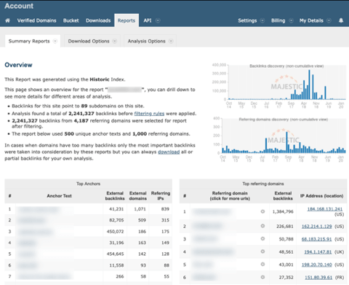Click gear icon for referring domain row 6

[x=262, y=277]
